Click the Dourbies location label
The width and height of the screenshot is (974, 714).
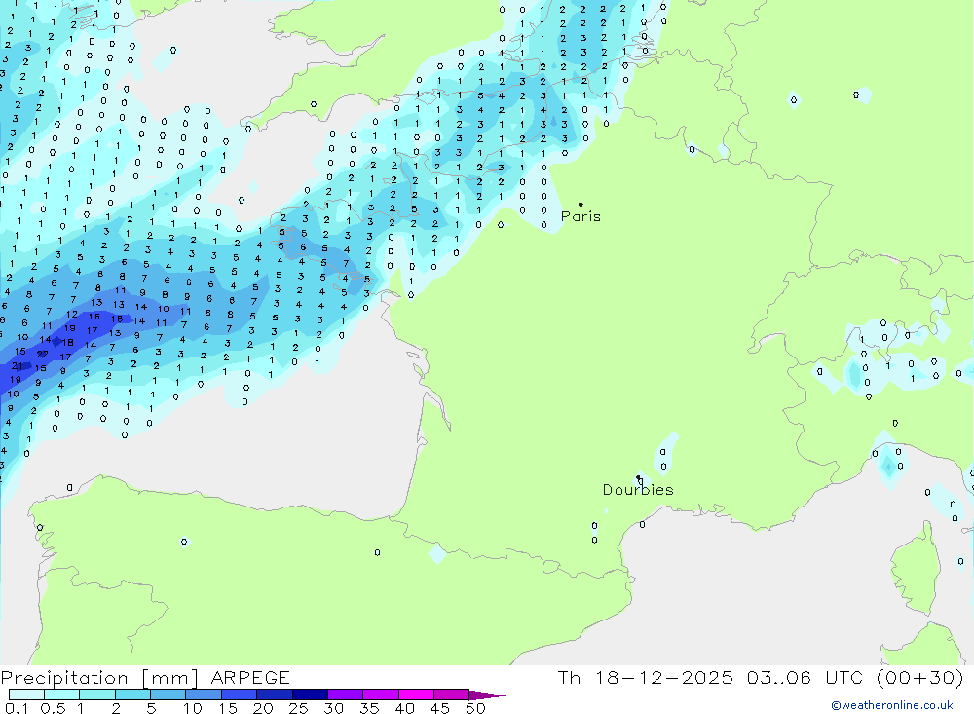pos(638,490)
